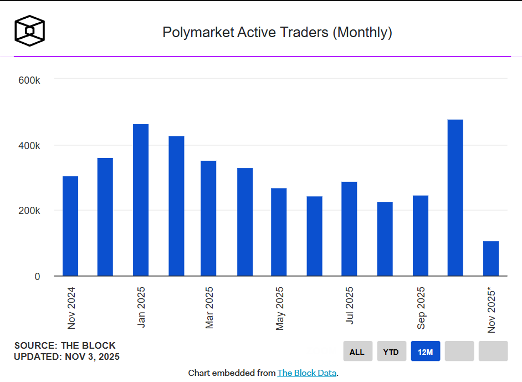Click The Block cube logo icon
522x382 pixels.
[x=29, y=30]
